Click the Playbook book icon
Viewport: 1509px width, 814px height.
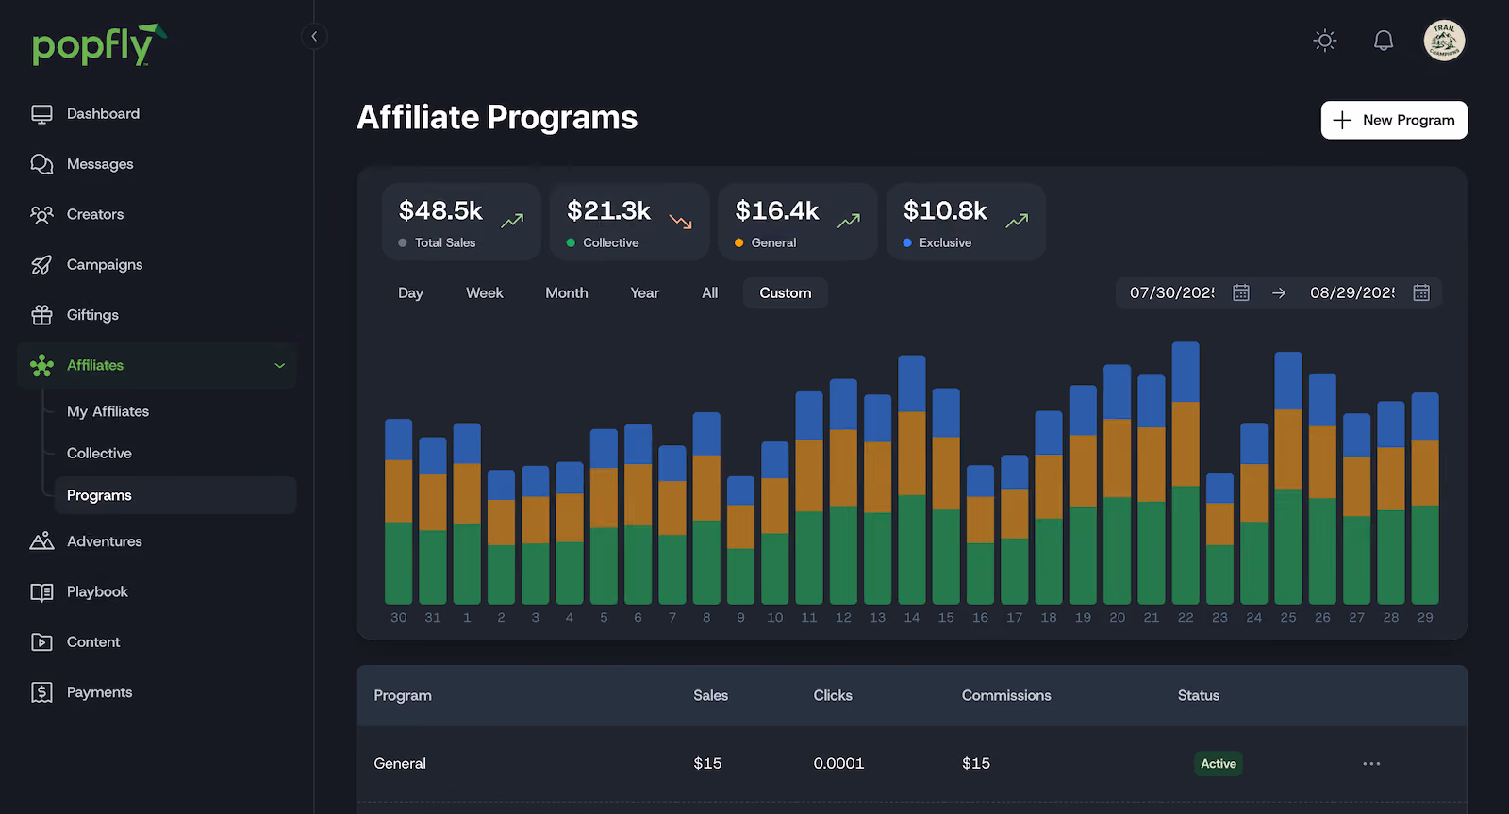(x=41, y=591)
